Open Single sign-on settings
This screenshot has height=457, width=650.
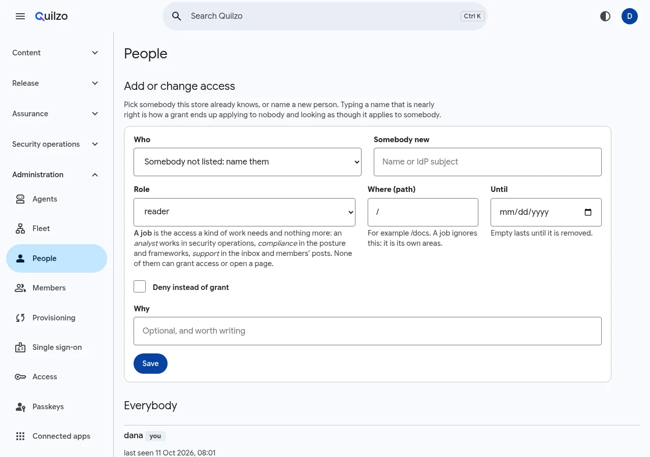[57, 347]
